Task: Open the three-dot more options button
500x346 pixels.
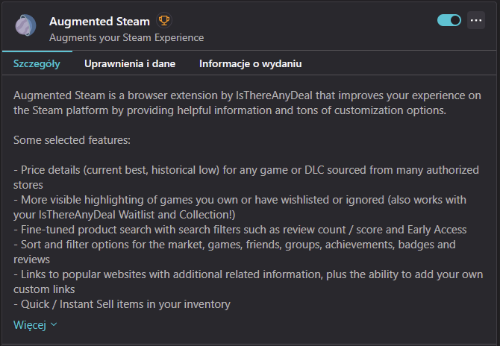Action: (x=476, y=20)
